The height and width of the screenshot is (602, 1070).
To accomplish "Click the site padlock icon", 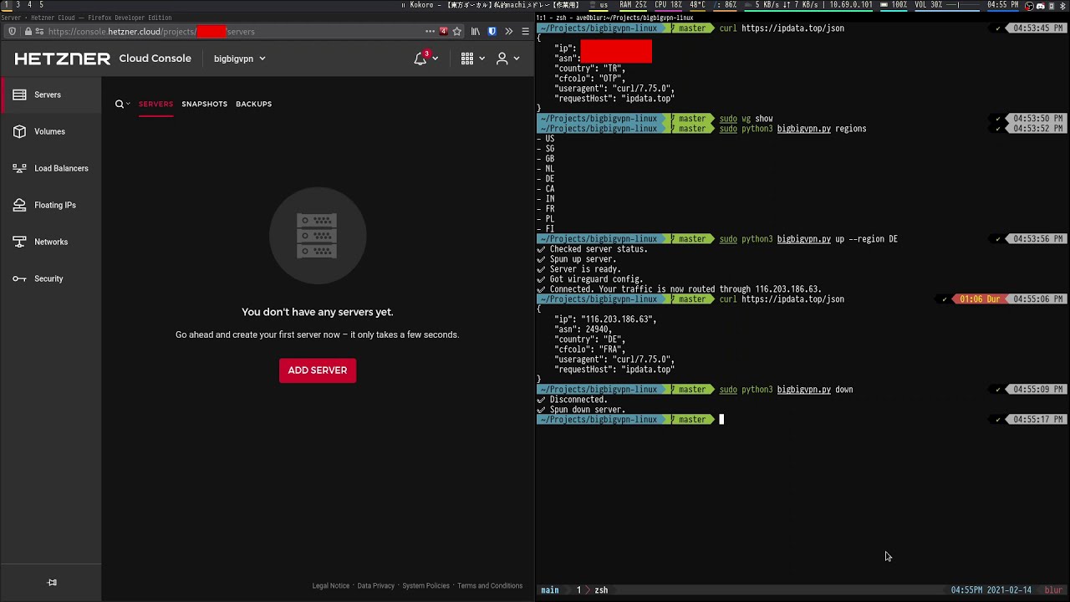I will 28,32.
